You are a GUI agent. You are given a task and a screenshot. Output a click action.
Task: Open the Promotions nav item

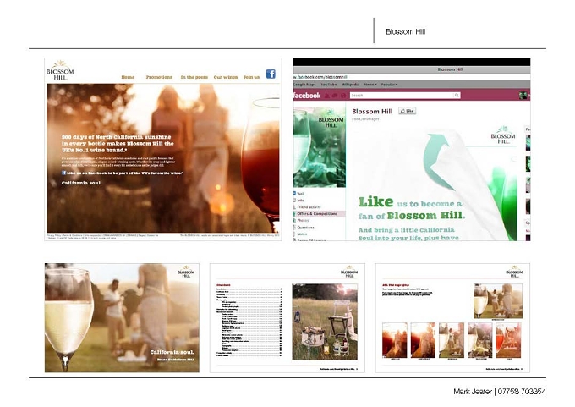pos(159,77)
